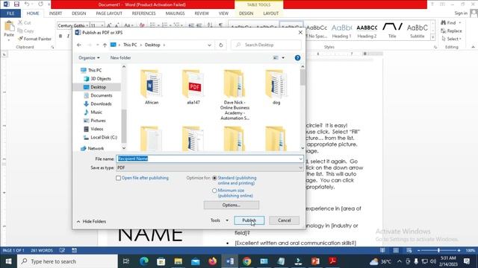Open Documents in navigation pane
The image size is (478, 268).
[102, 95]
